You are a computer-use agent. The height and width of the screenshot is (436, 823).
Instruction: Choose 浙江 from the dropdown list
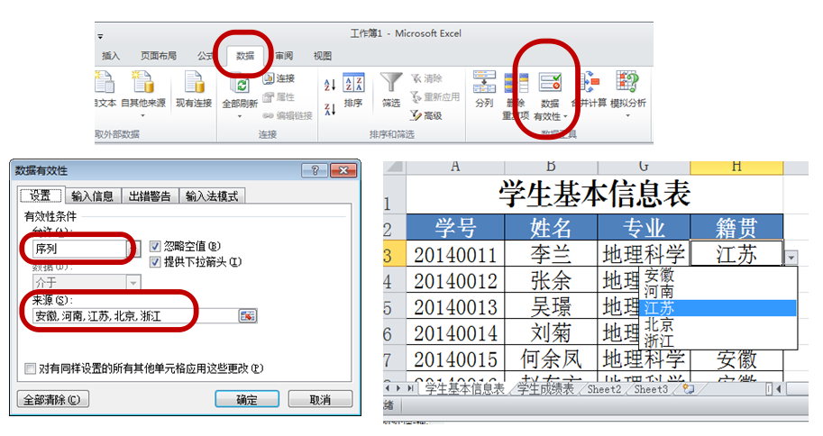tap(718, 341)
